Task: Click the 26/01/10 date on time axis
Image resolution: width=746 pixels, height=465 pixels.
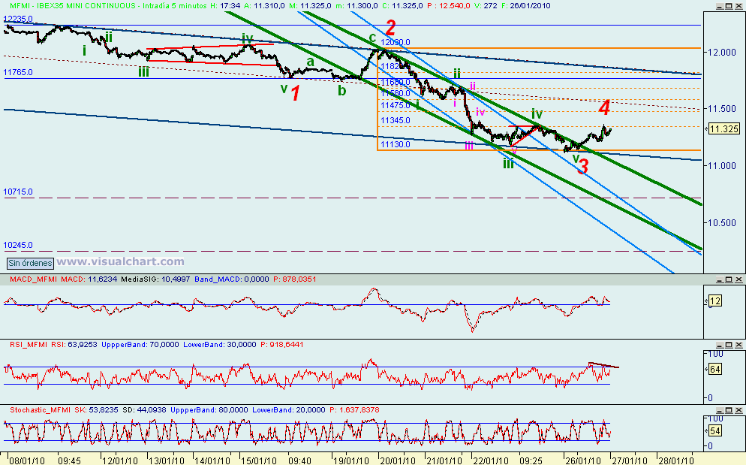Action: click(x=583, y=460)
